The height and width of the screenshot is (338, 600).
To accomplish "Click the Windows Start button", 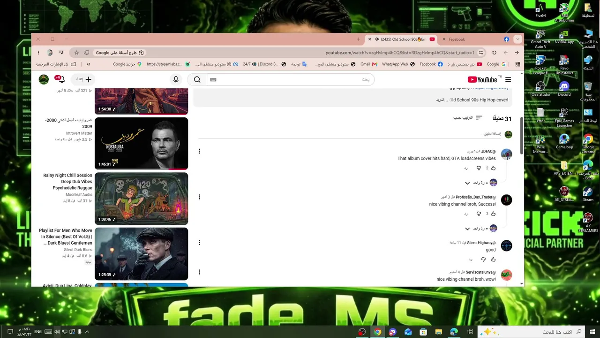I will 592,332.
